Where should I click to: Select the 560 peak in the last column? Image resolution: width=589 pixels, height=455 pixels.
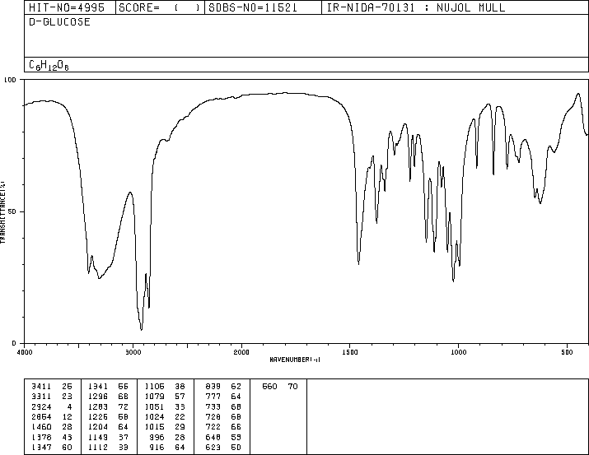(x=269, y=387)
